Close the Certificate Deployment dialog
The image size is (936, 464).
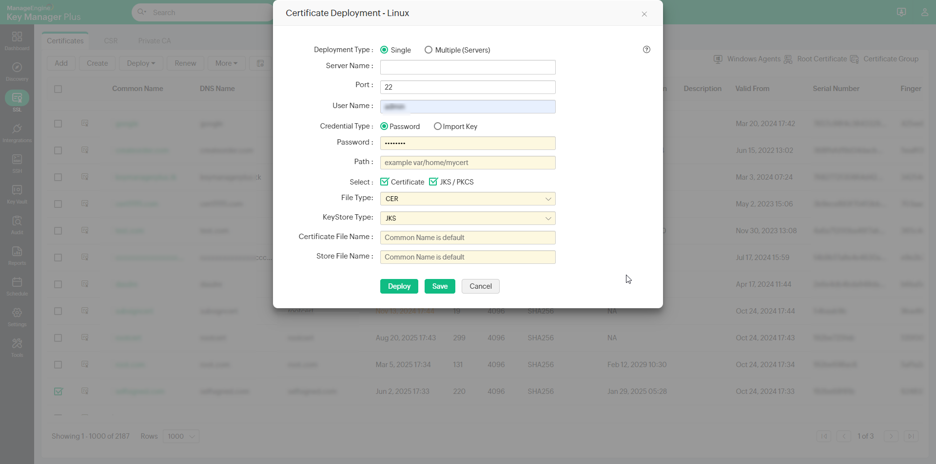(644, 14)
